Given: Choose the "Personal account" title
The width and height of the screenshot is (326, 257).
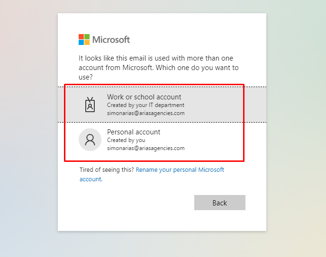Looking at the screenshot, I should click(134, 132).
